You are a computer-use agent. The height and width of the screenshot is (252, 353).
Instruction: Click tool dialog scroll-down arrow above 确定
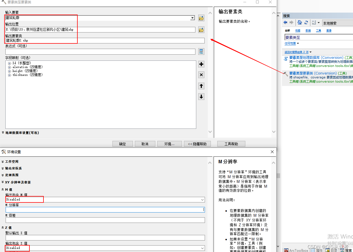[x=210, y=132]
